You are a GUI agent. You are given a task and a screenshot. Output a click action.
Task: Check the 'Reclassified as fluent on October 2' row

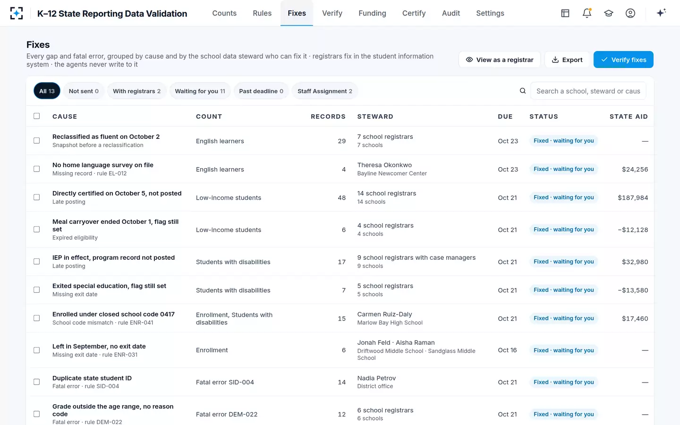tap(37, 141)
